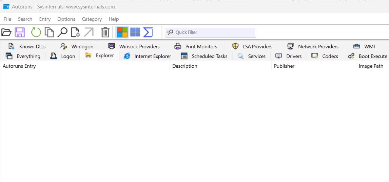This screenshot has height=182, width=389.
Task: Switch to the Scheduled Tasks tab
Action: coord(204,56)
